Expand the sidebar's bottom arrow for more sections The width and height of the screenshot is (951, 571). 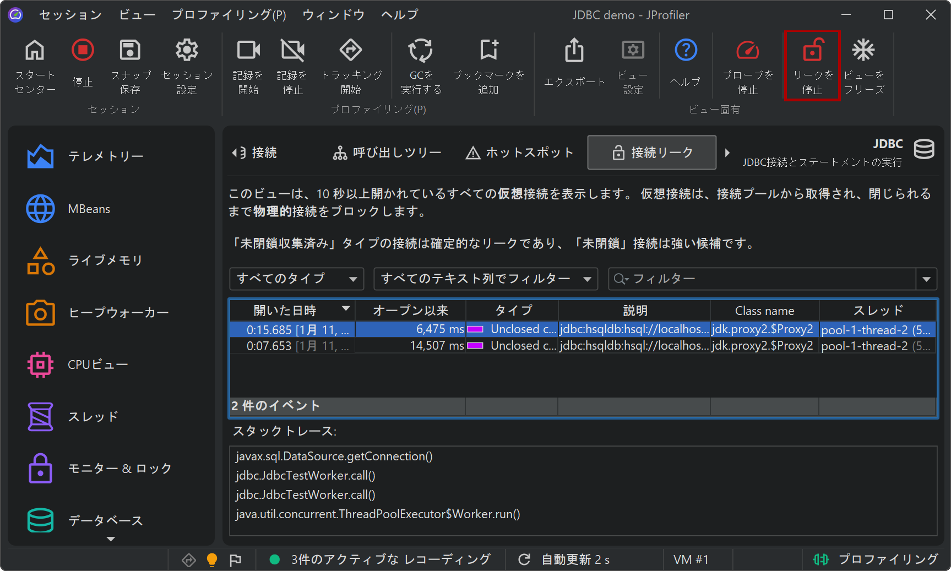[x=111, y=539]
